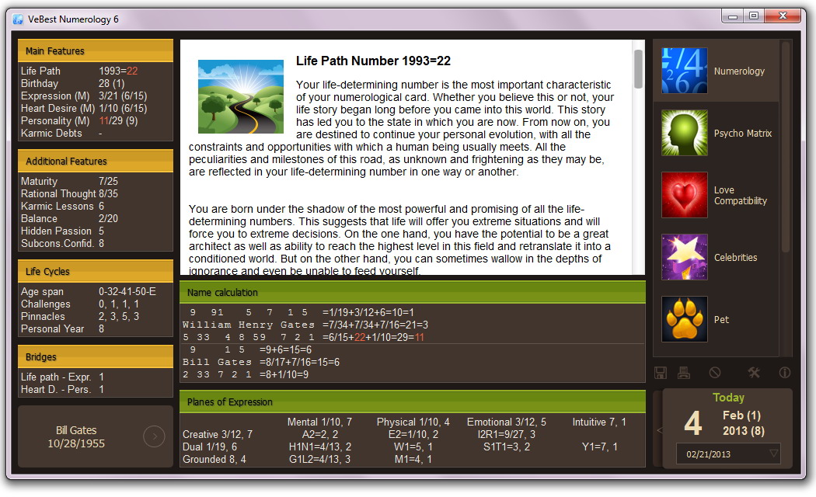Select the Additional Features header

[x=96, y=162]
